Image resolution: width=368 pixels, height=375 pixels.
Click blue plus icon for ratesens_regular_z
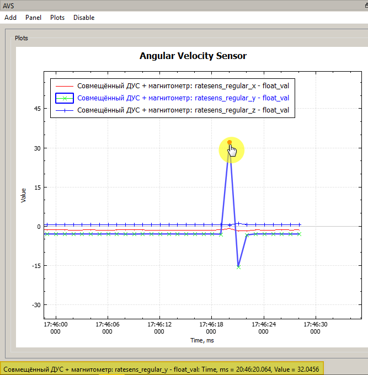66,110
